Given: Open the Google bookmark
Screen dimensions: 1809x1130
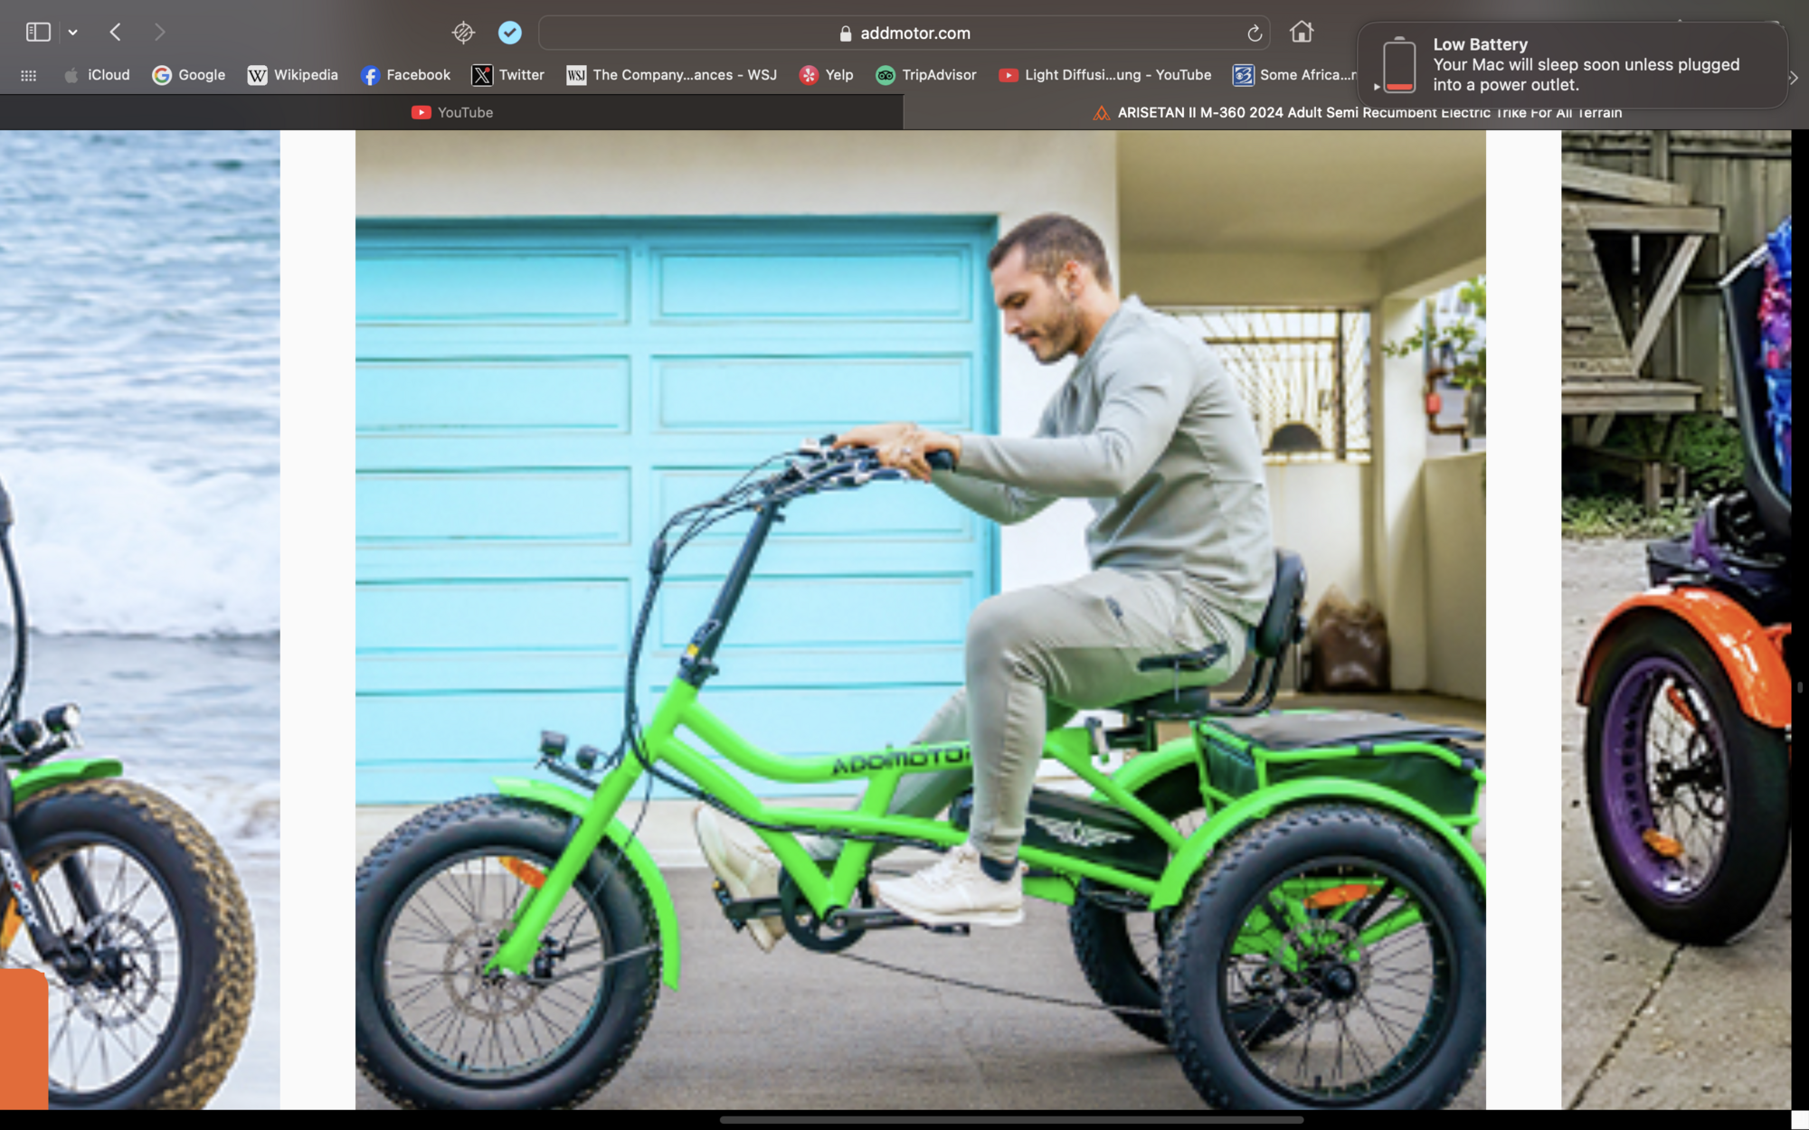Looking at the screenshot, I should [188, 75].
